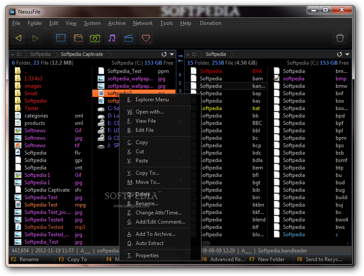Open the Archive menu
This screenshot has width=364, height=276.
coord(117,23)
